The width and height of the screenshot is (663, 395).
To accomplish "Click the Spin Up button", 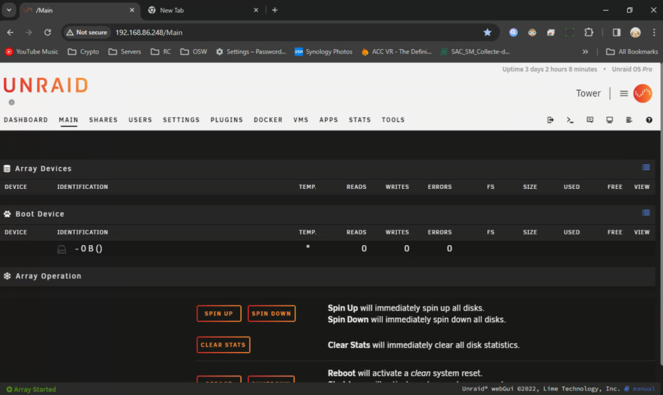I will tap(219, 313).
